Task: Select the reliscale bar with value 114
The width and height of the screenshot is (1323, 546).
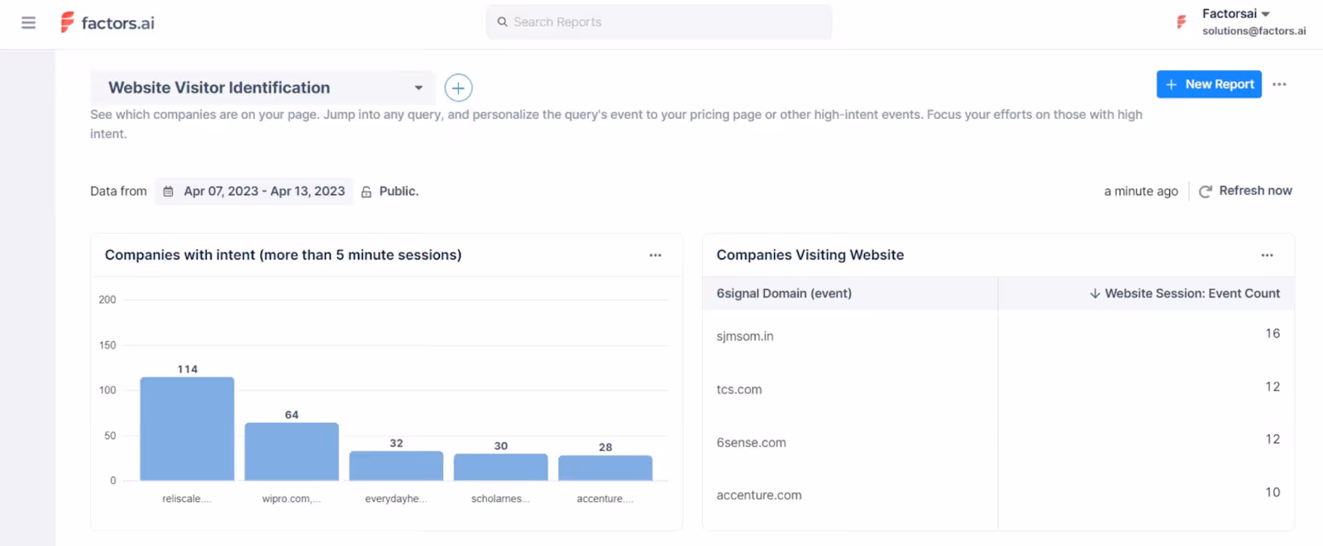Action: (187, 429)
